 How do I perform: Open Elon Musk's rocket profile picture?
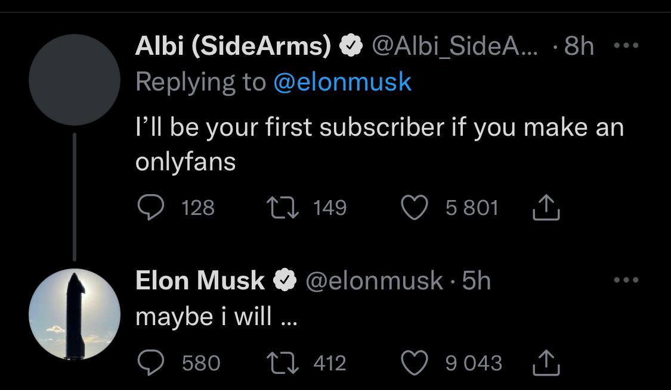[75, 314]
